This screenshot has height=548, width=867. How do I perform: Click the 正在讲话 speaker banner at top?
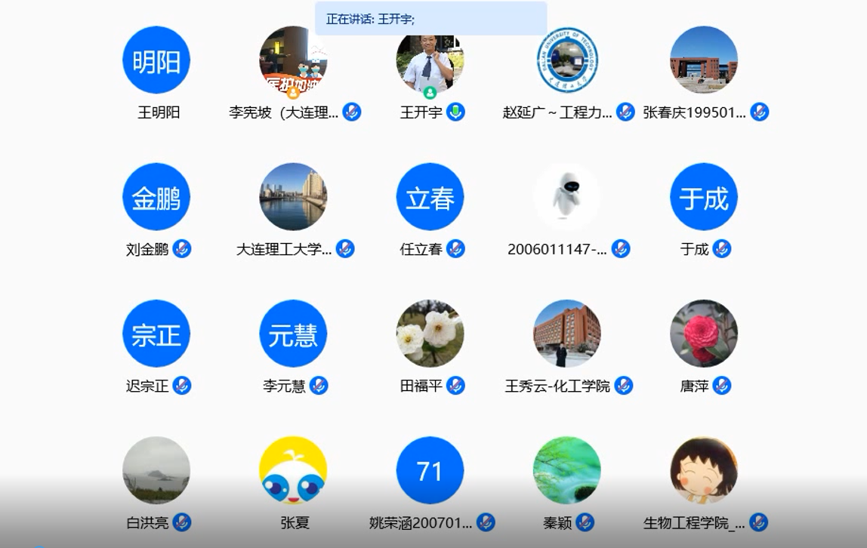pyautogui.click(x=430, y=19)
